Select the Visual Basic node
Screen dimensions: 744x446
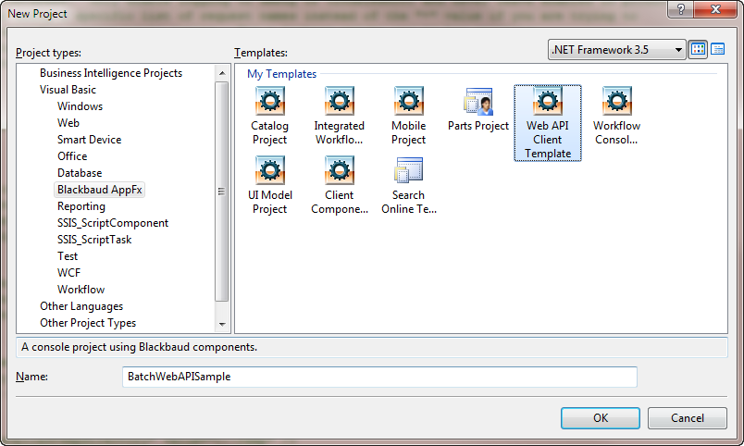(68, 90)
